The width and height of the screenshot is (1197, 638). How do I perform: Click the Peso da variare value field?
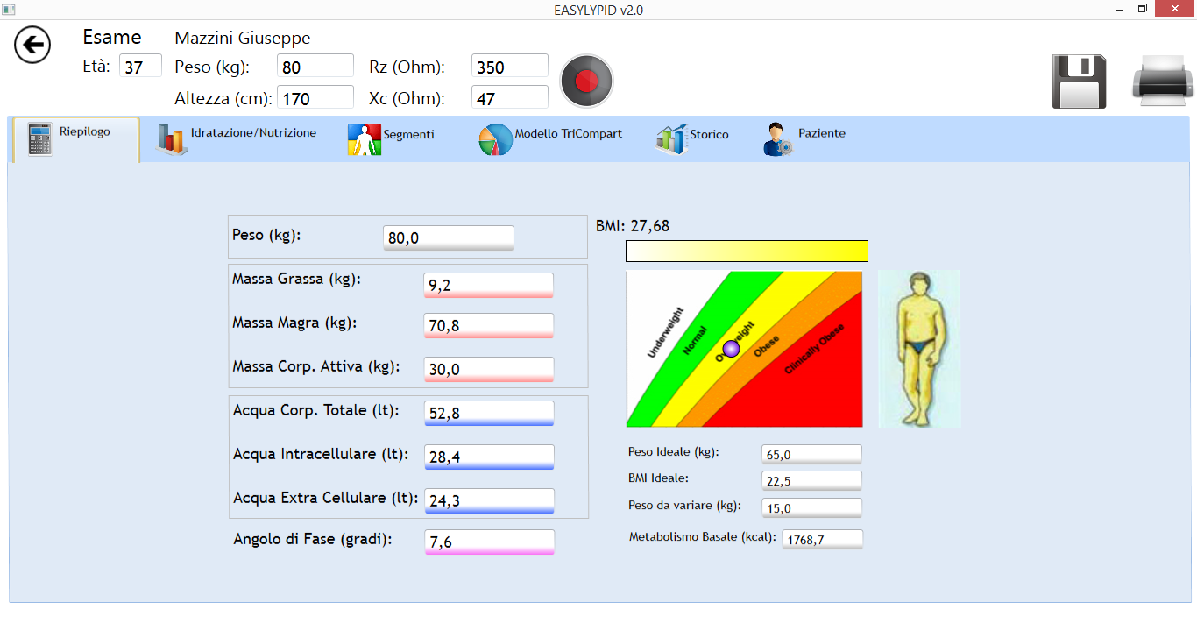click(x=812, y=507)
